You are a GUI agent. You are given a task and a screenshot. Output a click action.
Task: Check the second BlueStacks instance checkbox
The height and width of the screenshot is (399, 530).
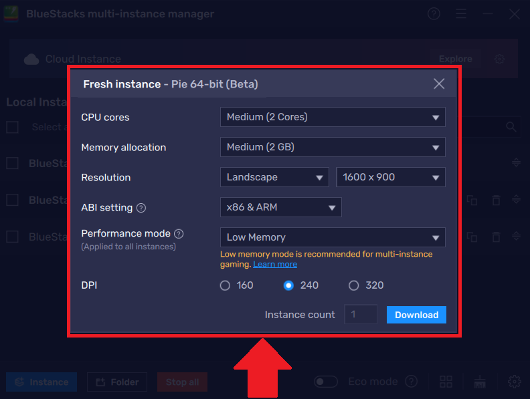point(13,200)
